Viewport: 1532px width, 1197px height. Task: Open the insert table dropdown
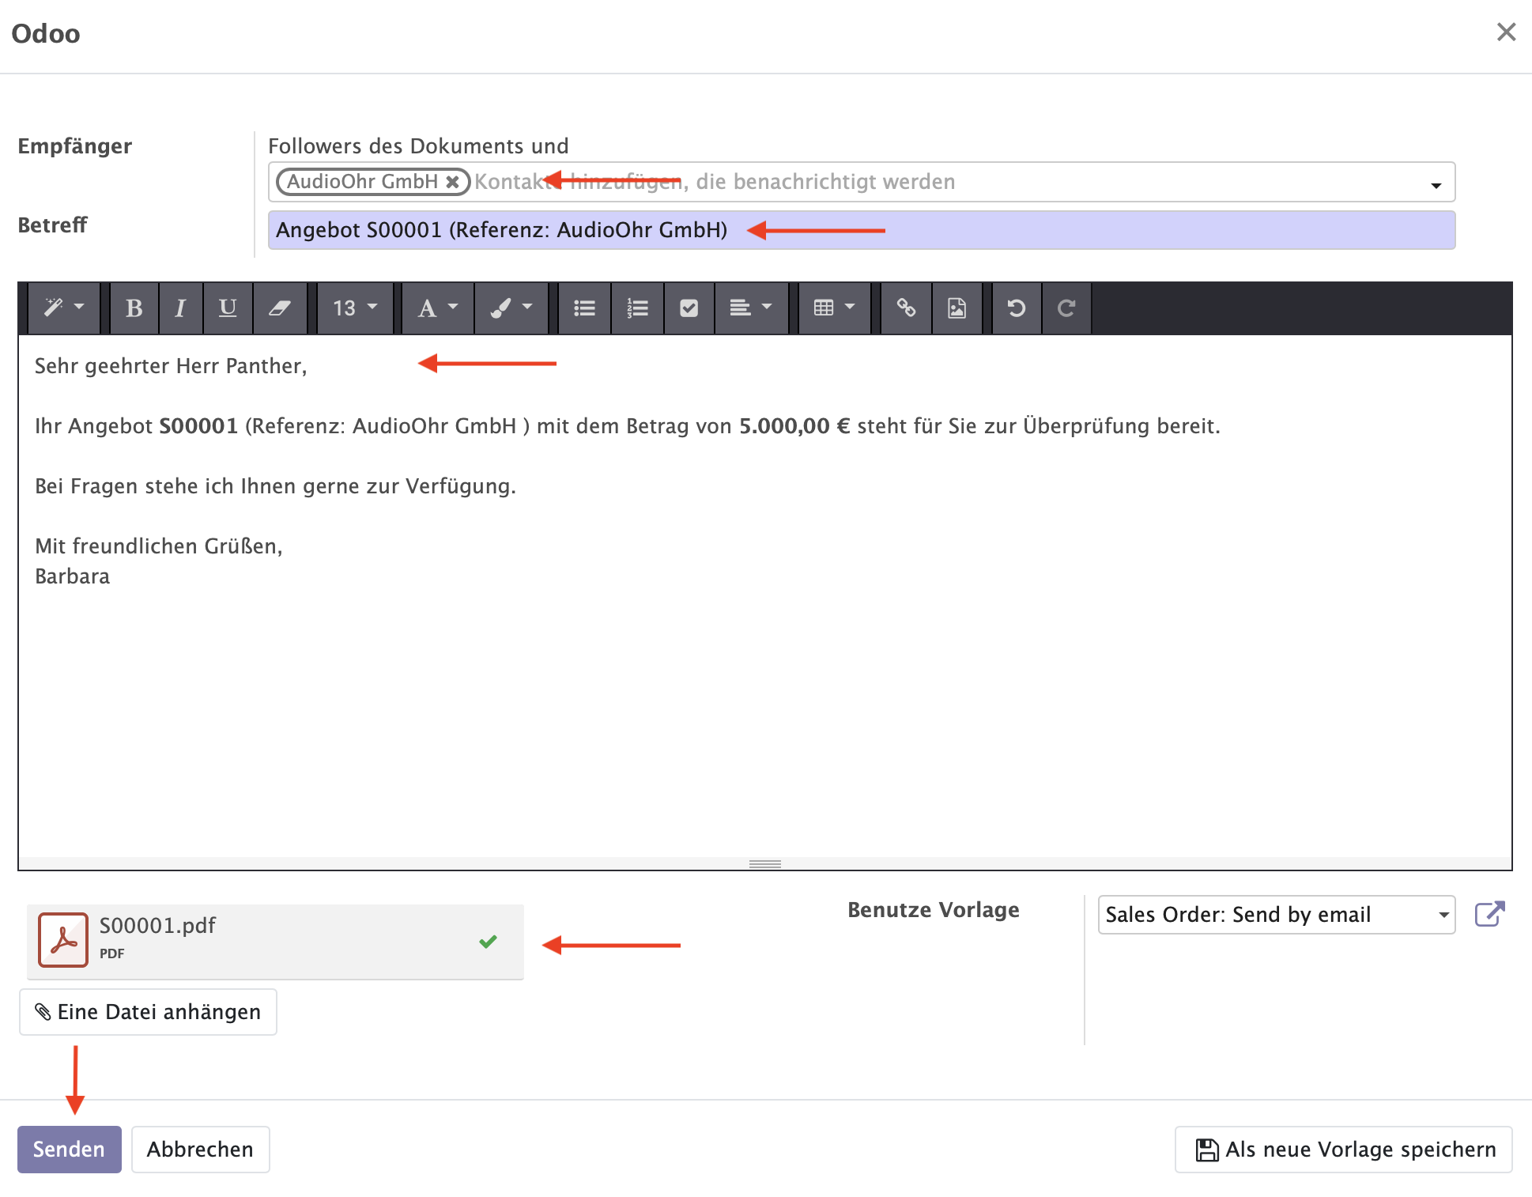[x=835, y=308]
